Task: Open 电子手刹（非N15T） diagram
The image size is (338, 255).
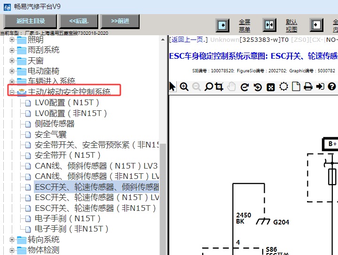Action: [x=71, y=229]
